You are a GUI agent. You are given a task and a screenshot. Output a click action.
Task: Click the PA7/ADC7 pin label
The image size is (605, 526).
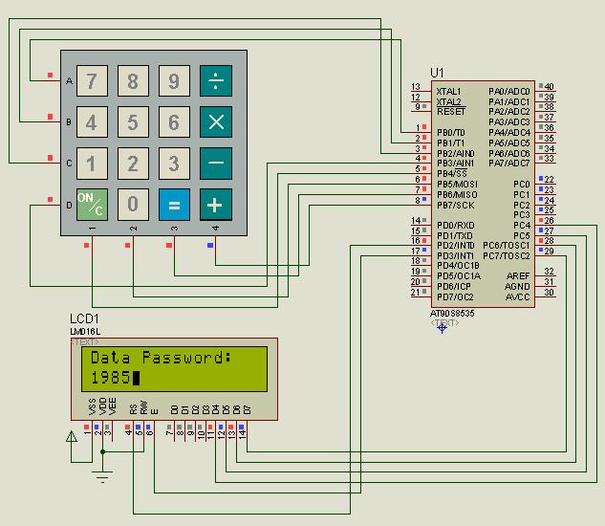coord(509,164)
